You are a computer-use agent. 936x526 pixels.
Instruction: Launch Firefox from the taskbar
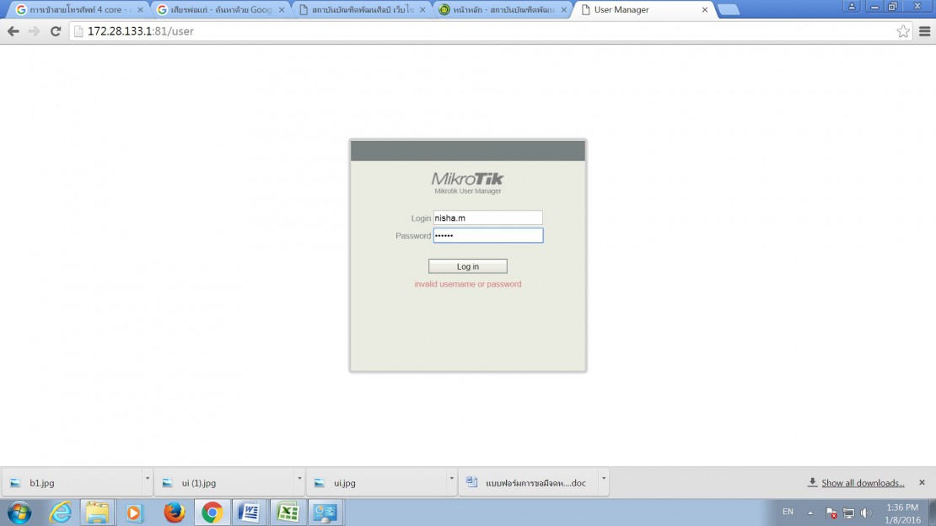175,513
